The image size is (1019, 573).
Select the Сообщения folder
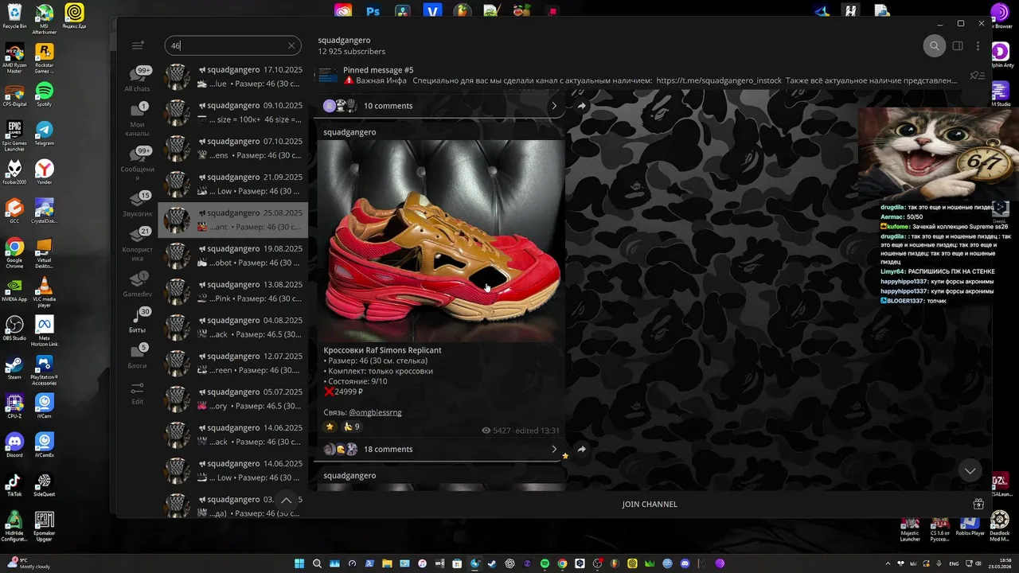(137, 164)
